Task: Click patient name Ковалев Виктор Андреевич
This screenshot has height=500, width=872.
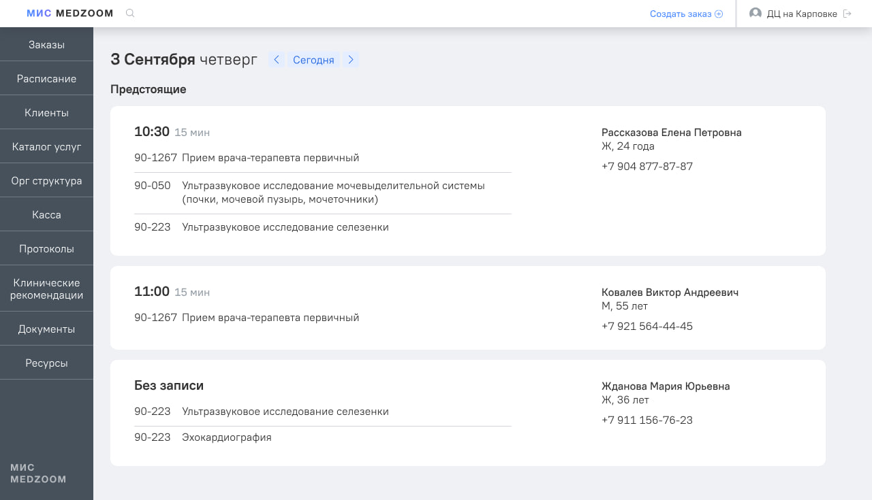Action: pos(670,292)
